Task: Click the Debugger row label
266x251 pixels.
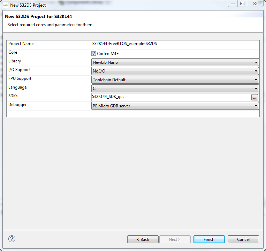Action: pos(17,105)
